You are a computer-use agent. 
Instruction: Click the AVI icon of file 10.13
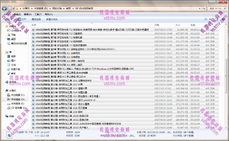33,128
